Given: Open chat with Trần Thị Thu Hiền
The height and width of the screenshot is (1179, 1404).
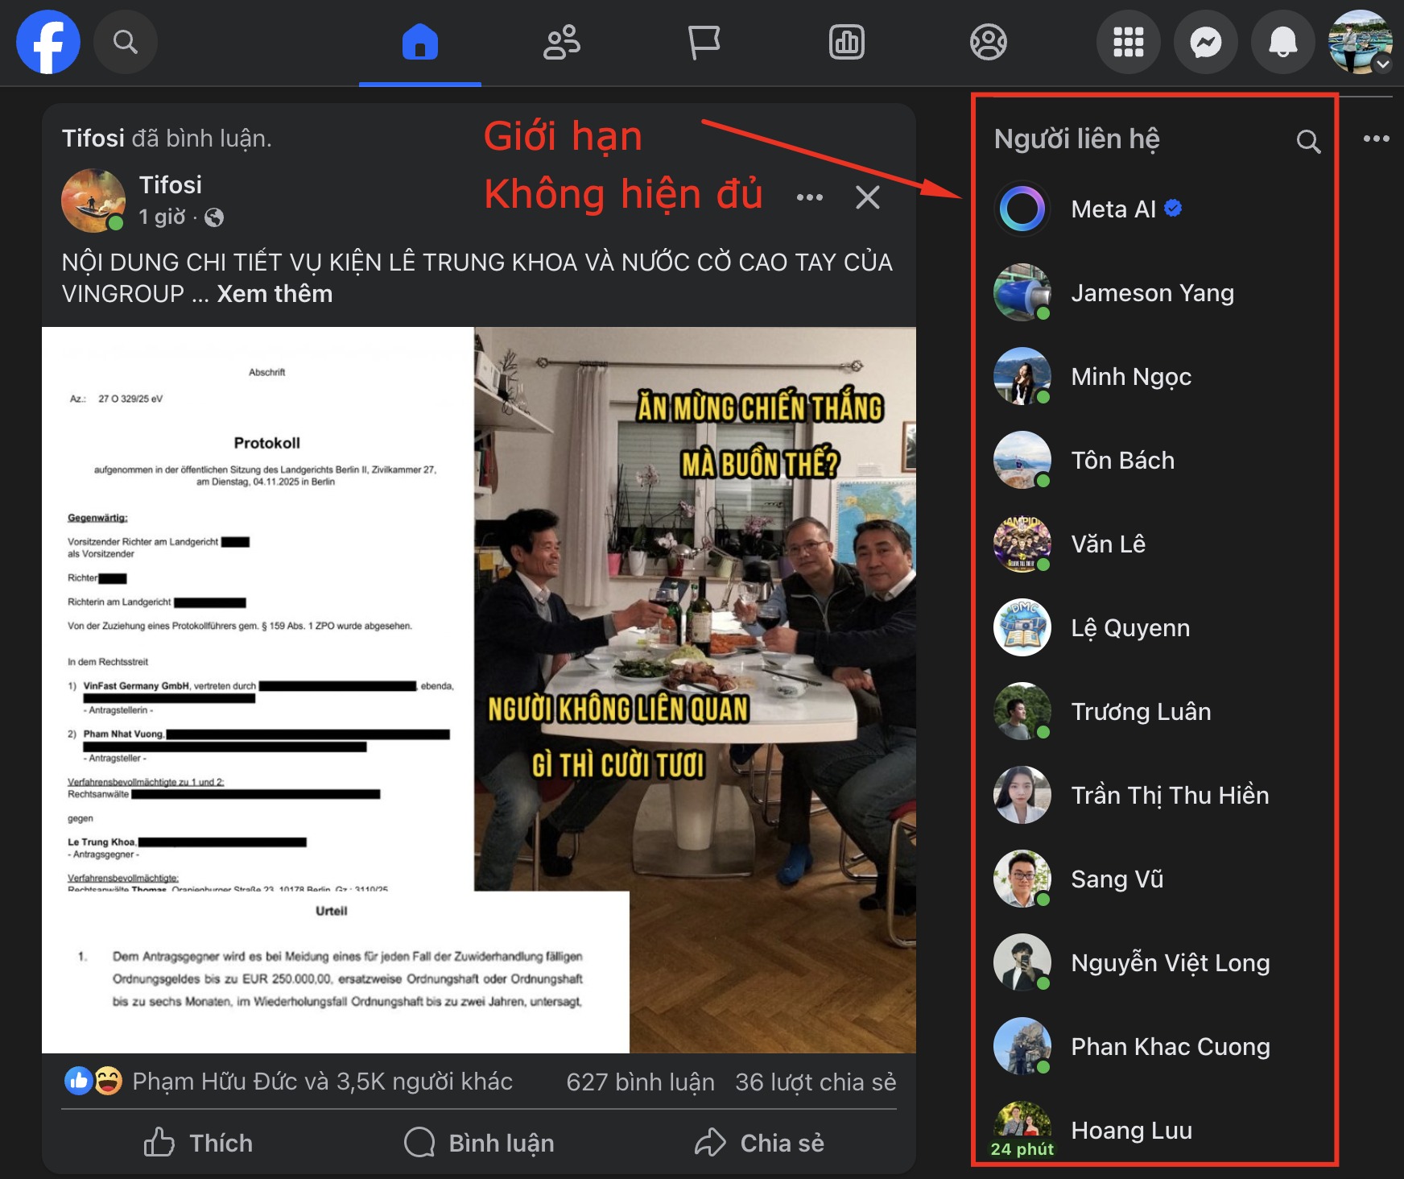Looking at the screenshot, I should click(1155, 796).
